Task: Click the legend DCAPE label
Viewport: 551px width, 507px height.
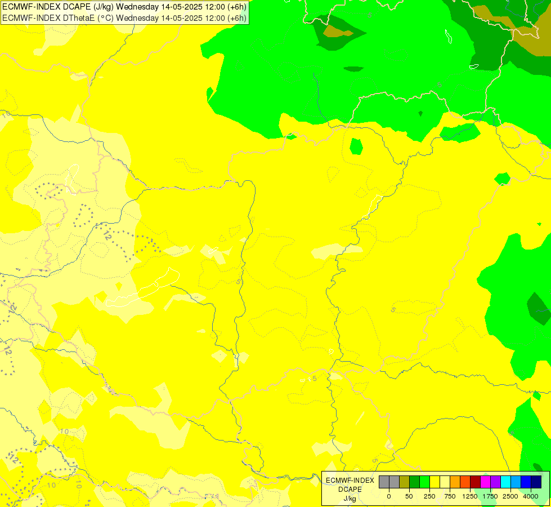Action: pos(350,490)
